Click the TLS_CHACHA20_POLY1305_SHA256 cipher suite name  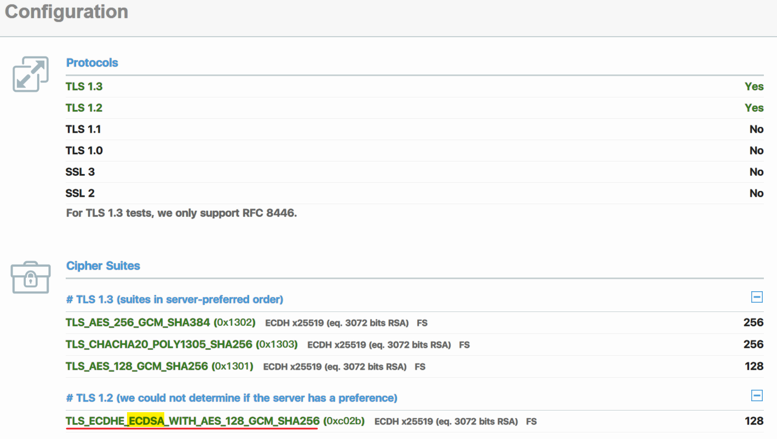coord(159,345)
